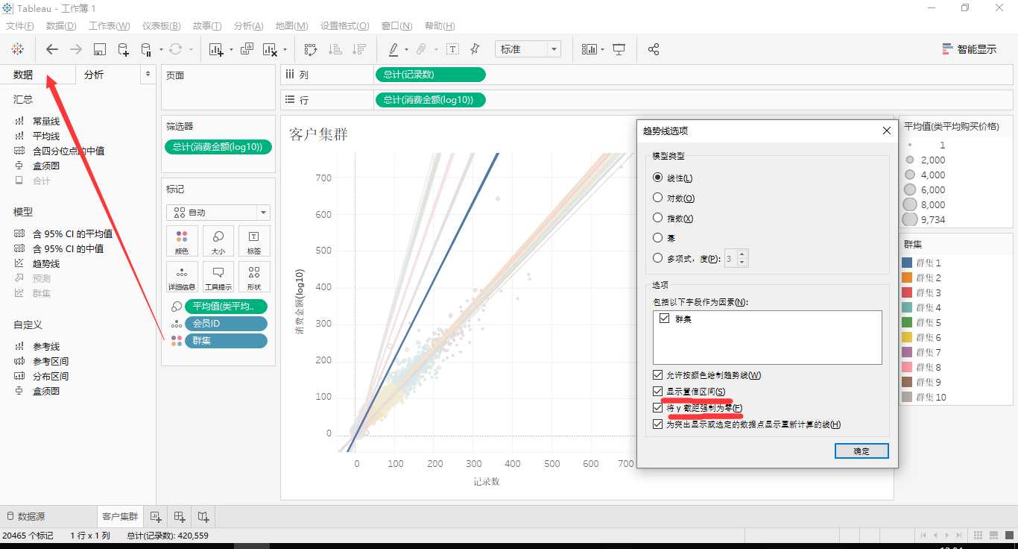Expand the clear sheet dropdown arrow
1018x549 pixels.
coord(285,50)
